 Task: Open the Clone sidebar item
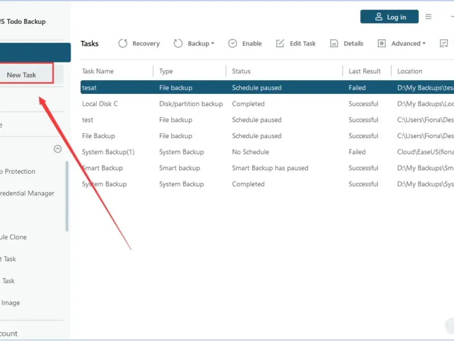tap(13, 237)
